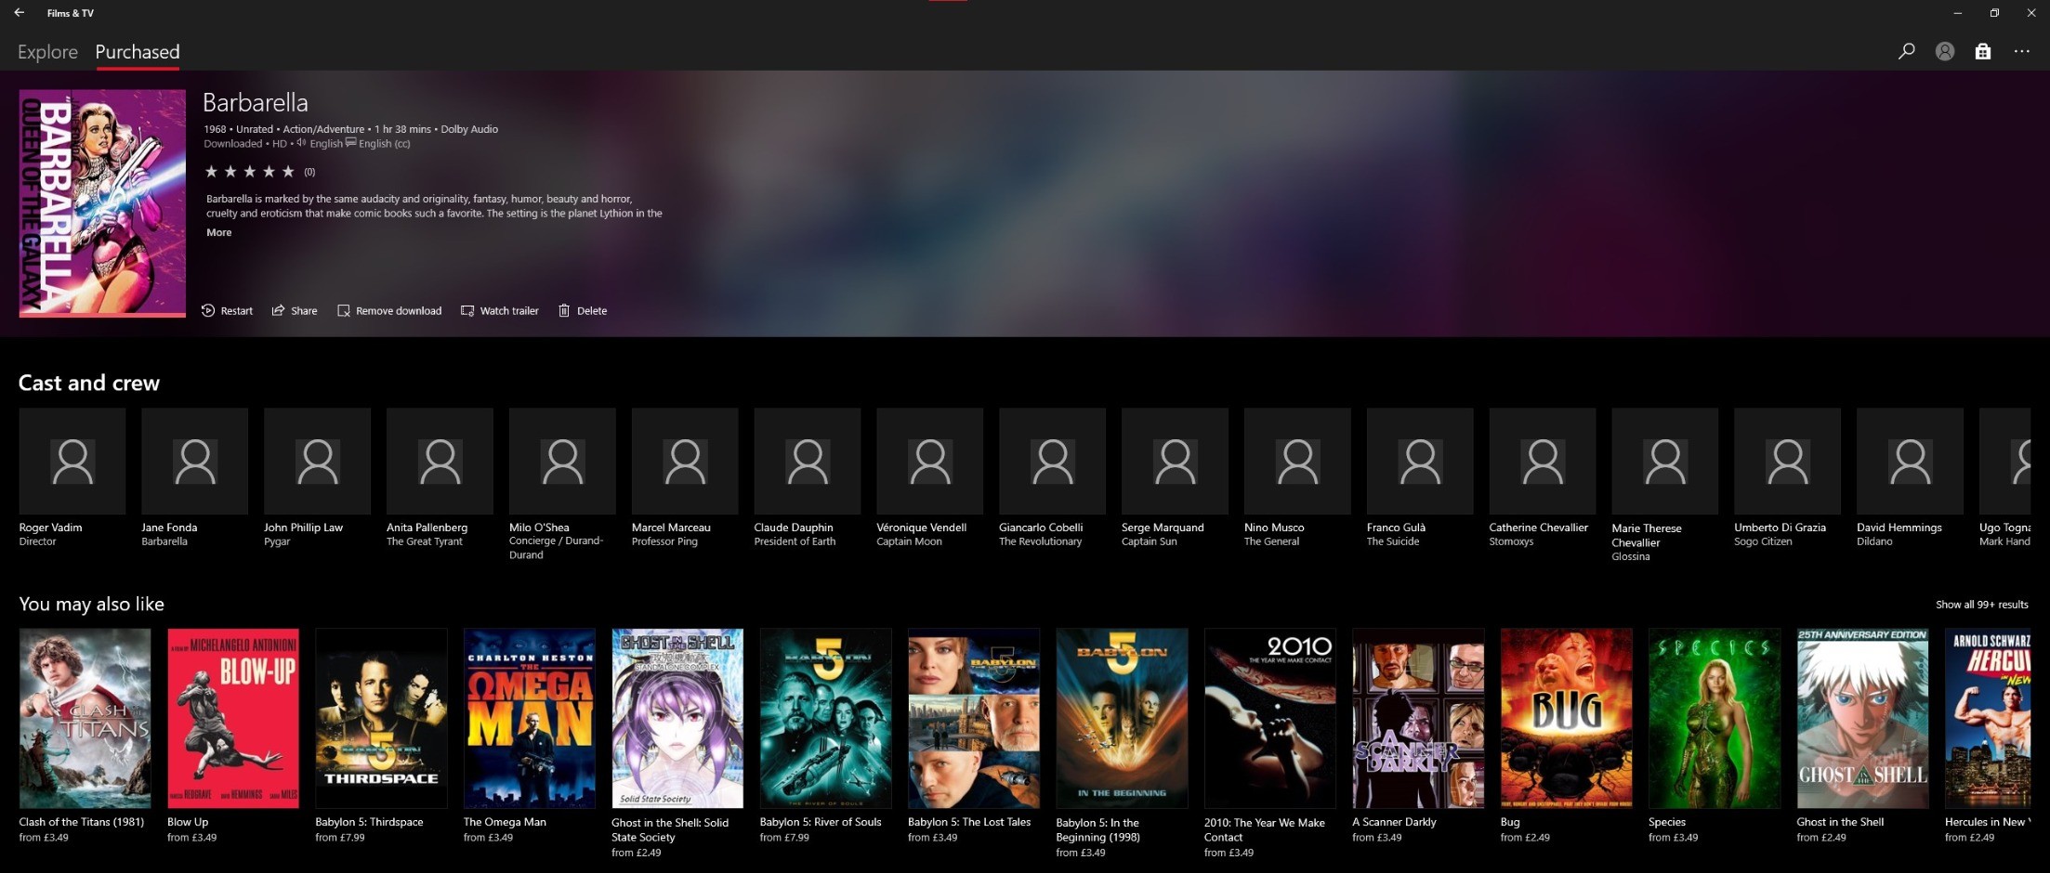2050x873 pixels.
Task: Click the Share icon
Action: point(278,310)
